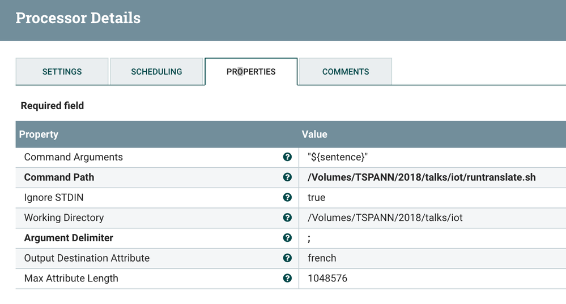
Task: Click Argument Delimiter question mark icon
Action: pyautogui.click(x=287, y=238)
